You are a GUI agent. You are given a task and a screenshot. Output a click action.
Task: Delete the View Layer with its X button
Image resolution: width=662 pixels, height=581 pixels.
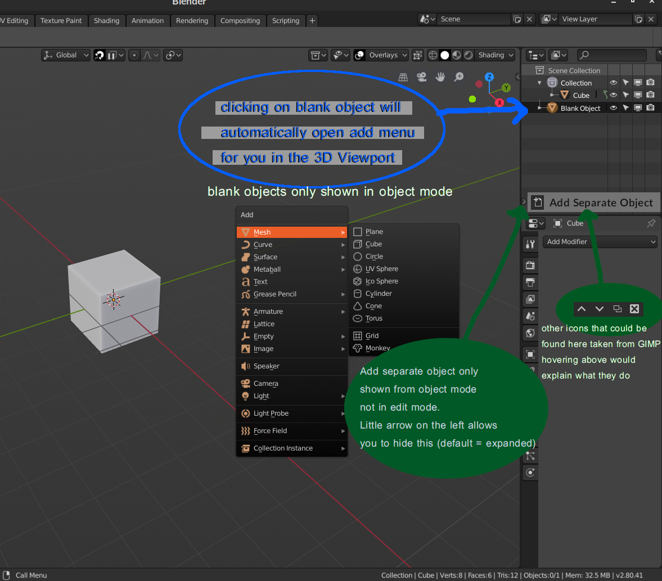(x=651, y=20)
